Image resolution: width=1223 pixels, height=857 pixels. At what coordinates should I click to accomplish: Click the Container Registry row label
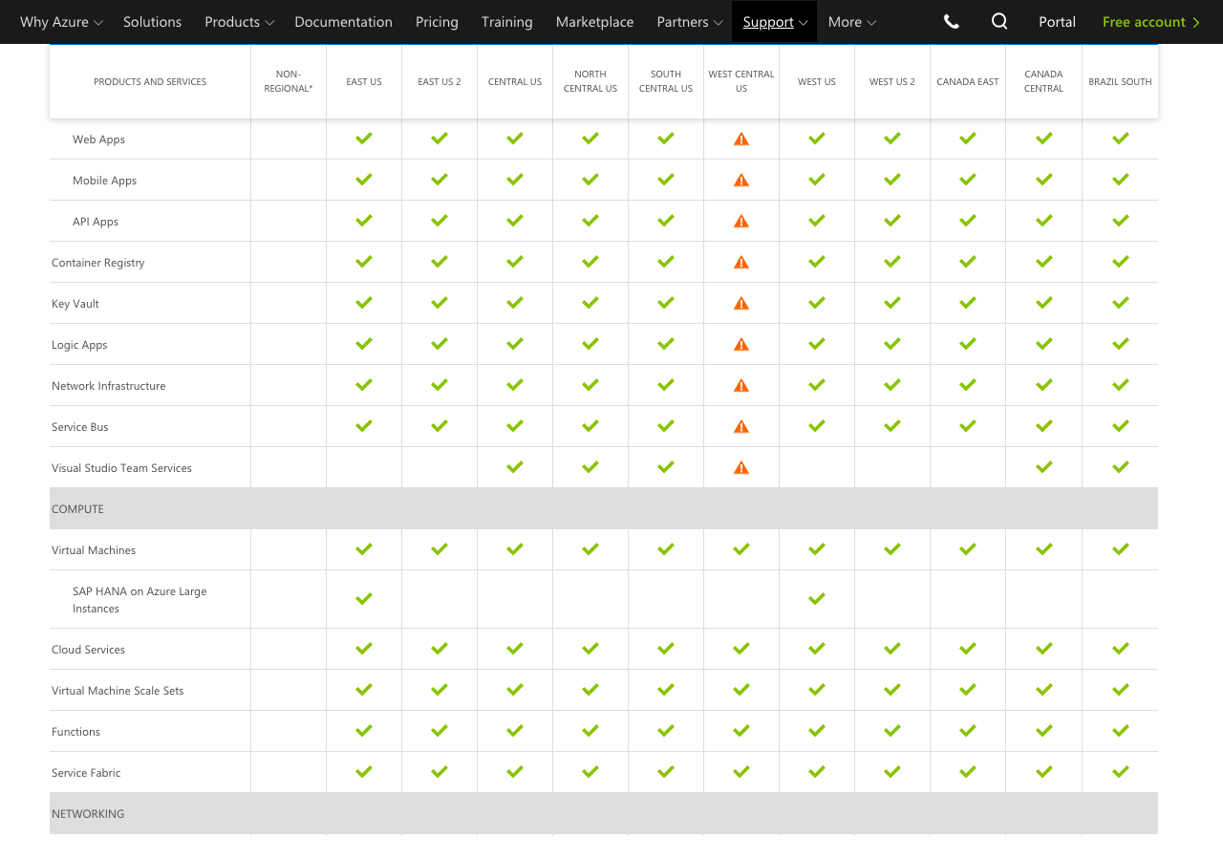[97, 263]
